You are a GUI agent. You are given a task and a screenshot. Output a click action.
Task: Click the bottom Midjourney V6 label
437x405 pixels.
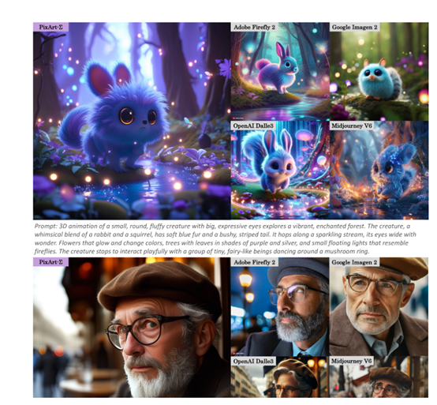click(x=352, y=361)
